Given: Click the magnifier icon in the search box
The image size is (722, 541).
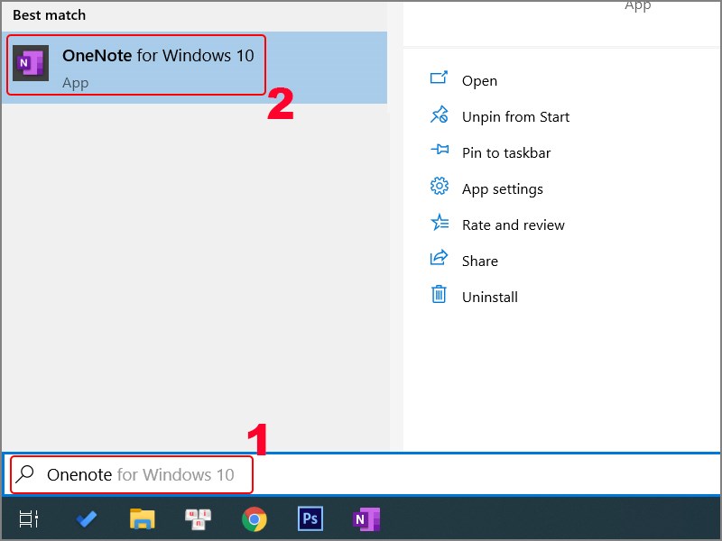Looking at the screenshot, I should click(24, 474).
